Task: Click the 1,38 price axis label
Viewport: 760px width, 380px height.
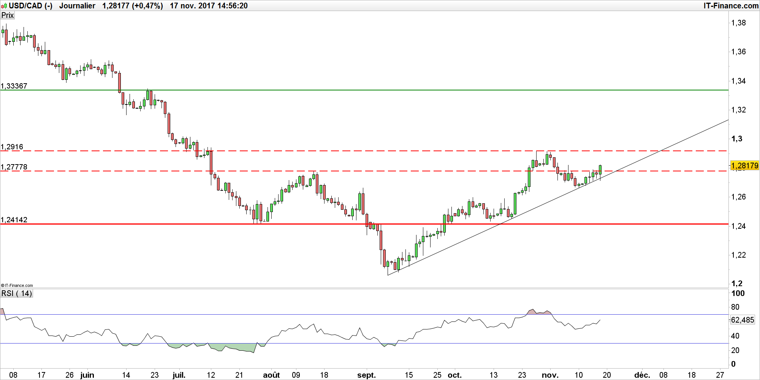Action: (738, 23)
